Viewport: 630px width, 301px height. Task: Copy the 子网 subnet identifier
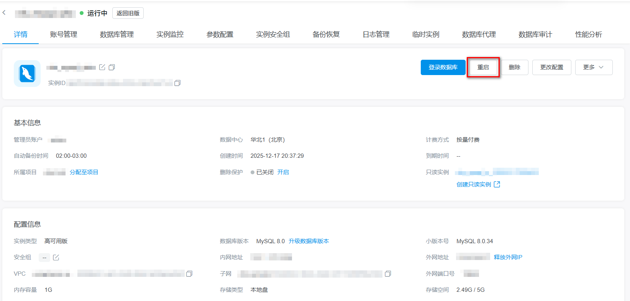click(388, 274)
